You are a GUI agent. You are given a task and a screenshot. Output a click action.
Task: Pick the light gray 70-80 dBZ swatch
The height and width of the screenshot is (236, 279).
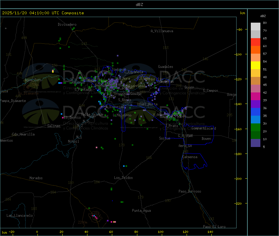[255, 27]
